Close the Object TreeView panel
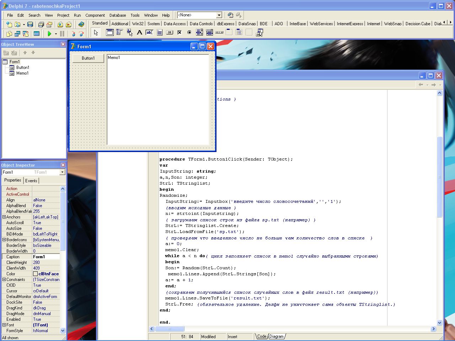The width and height of the screenshot is (455, 341). [63, 44]
